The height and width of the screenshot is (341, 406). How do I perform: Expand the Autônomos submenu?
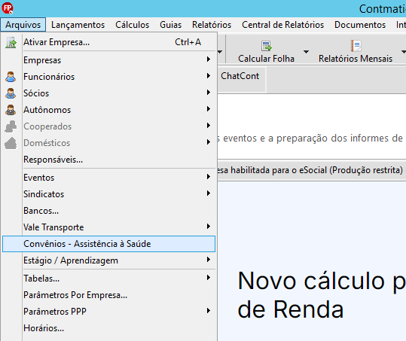pos(108,110)
